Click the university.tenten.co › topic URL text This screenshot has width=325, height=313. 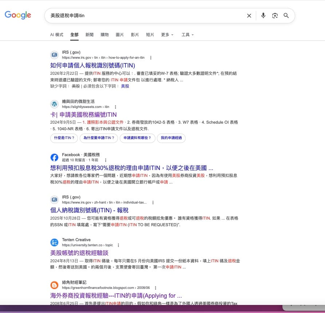coord(87,245)
